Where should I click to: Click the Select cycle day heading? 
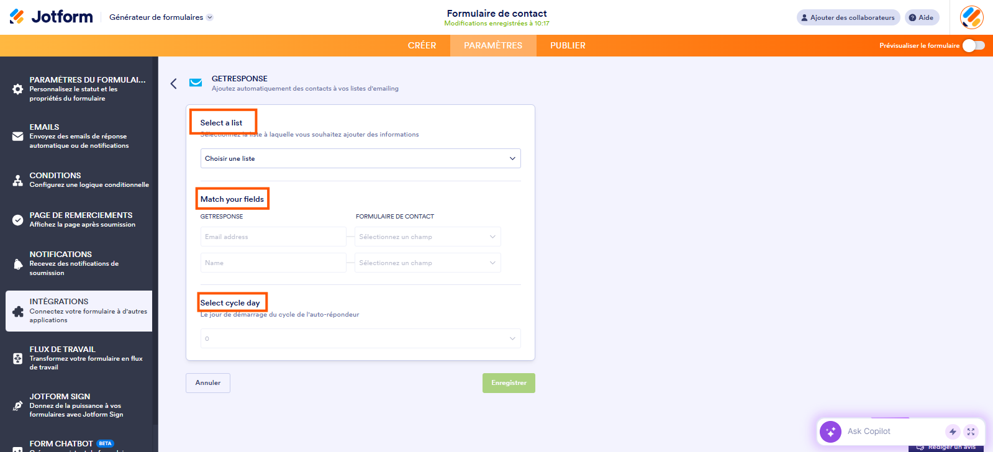pos(230,303)
